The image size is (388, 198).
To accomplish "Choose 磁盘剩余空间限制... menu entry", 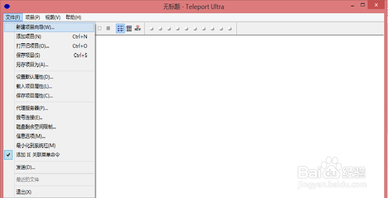I will point(49,127).
